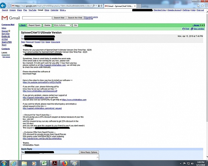Screen dimensions: 208x166
Task: Toggle the star on this message
Action: tap(22, 36)
